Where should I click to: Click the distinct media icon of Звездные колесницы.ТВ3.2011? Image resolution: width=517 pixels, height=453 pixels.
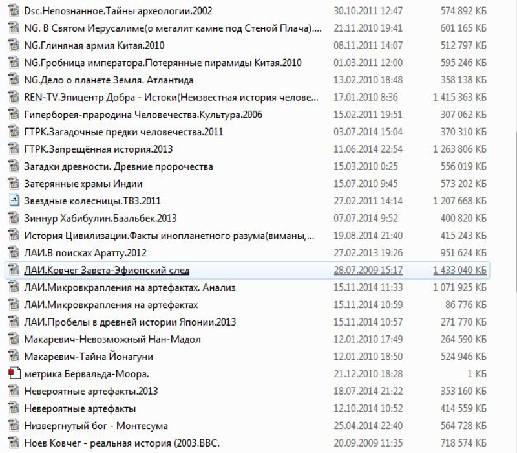coord(14,201)
